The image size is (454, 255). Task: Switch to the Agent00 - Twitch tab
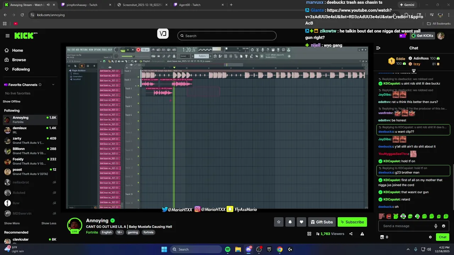(x=198, y=5)
